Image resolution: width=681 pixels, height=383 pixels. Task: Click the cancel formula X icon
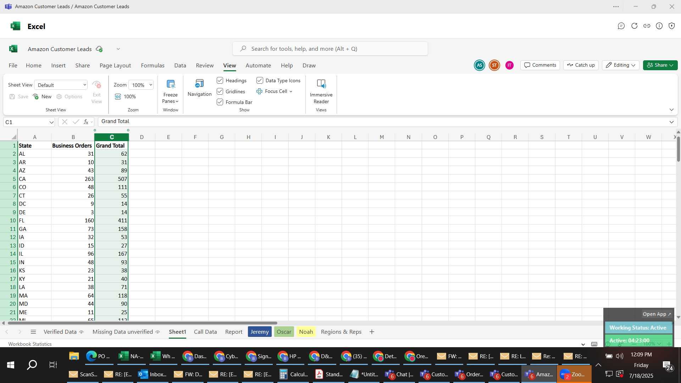pos(65,122)
